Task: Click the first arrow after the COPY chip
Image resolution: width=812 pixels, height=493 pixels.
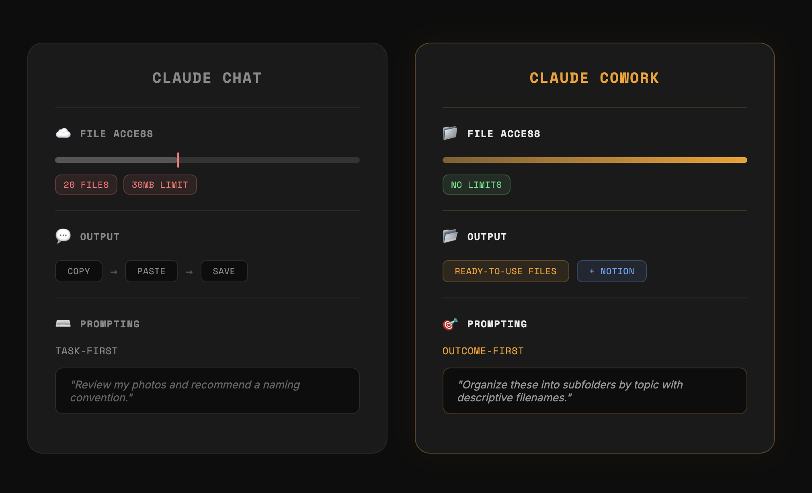Action: coord(114,272)
